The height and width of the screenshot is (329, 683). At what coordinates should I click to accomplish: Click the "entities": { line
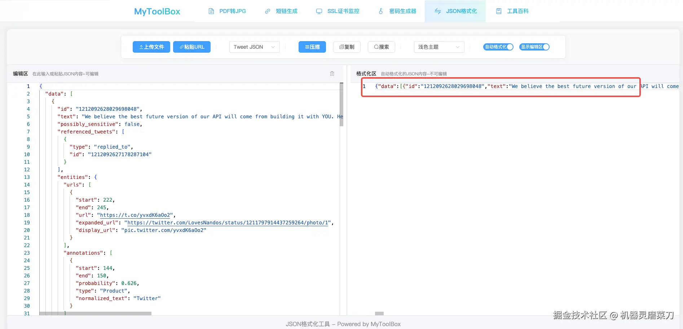(77, 177)
